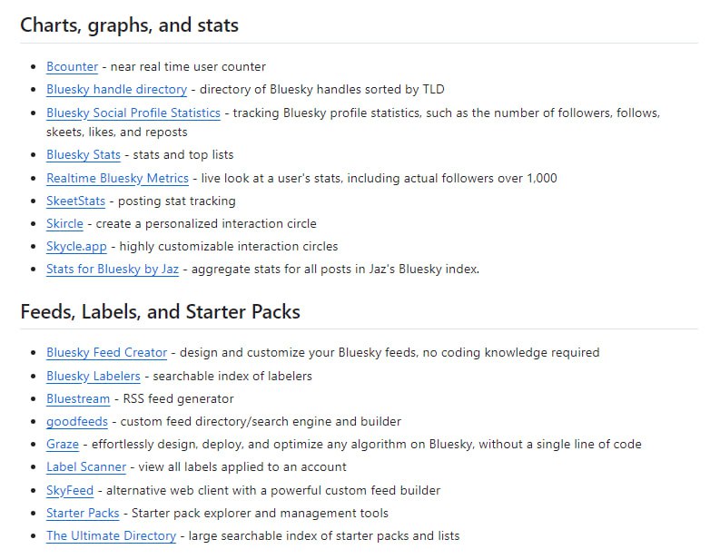720x559 pixels.
Task: Select Feeds, Labels, and Starter Packs heading
Action: 160,311
